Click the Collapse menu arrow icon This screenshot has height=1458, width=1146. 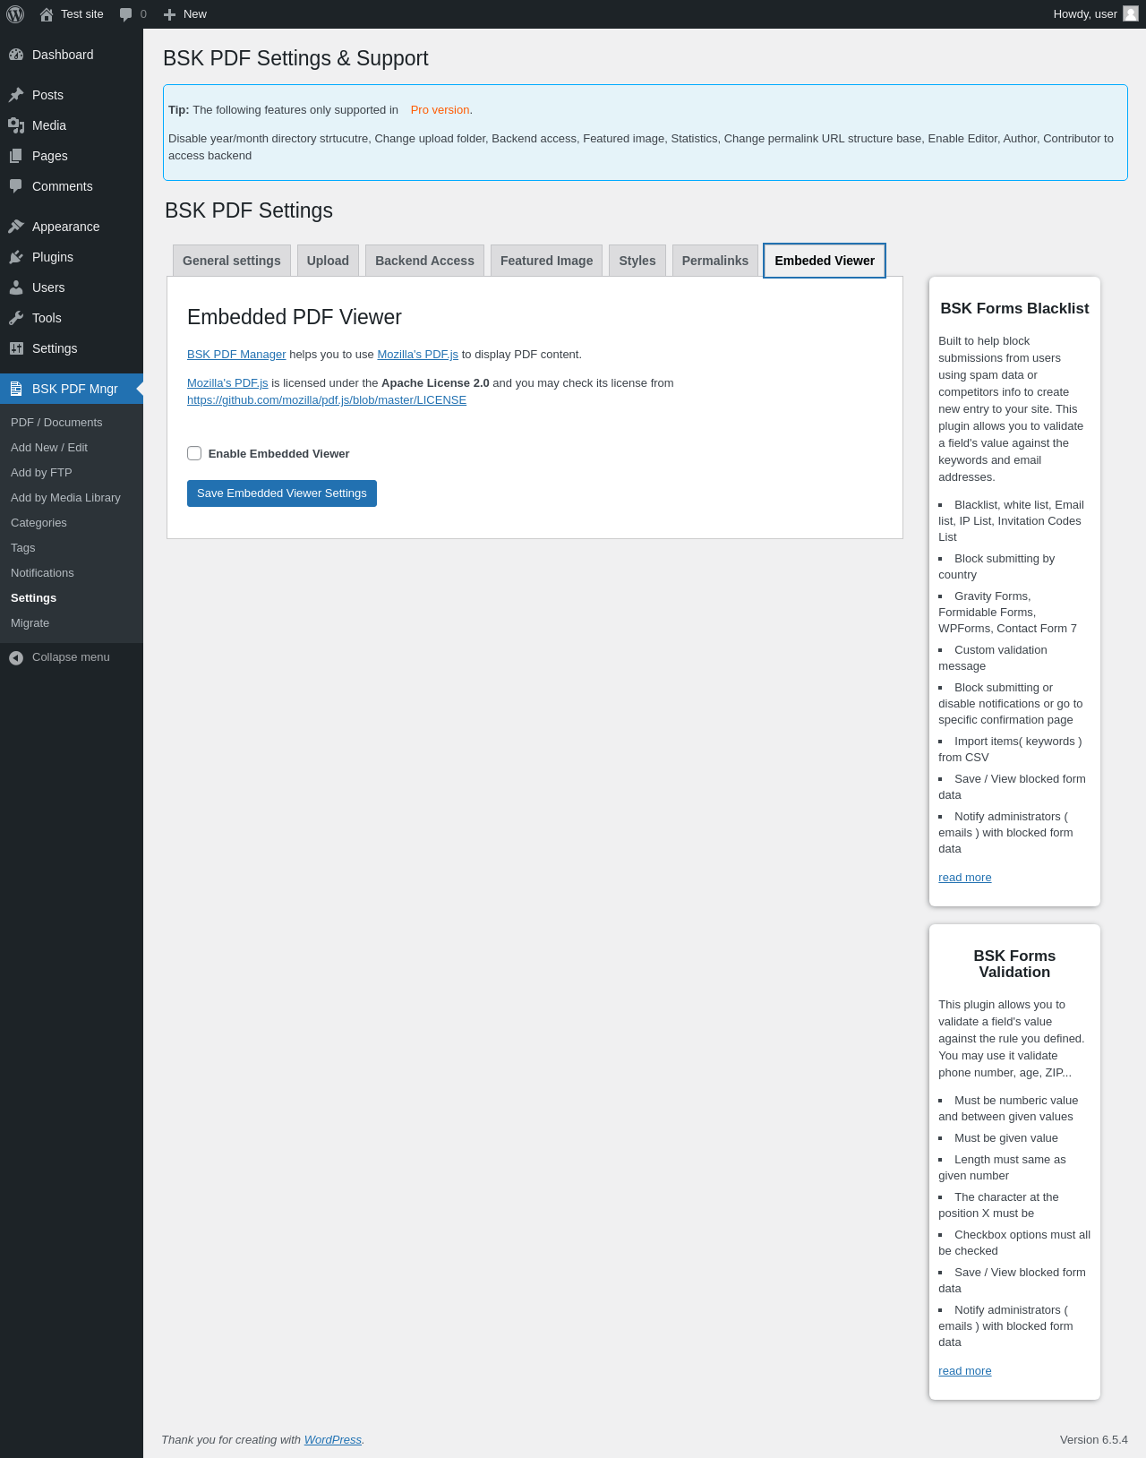pos(16,657)
